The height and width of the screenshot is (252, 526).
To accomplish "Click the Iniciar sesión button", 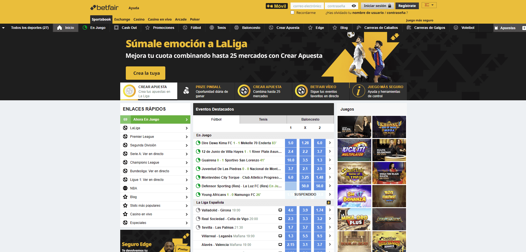I will [x=377, y=6].
